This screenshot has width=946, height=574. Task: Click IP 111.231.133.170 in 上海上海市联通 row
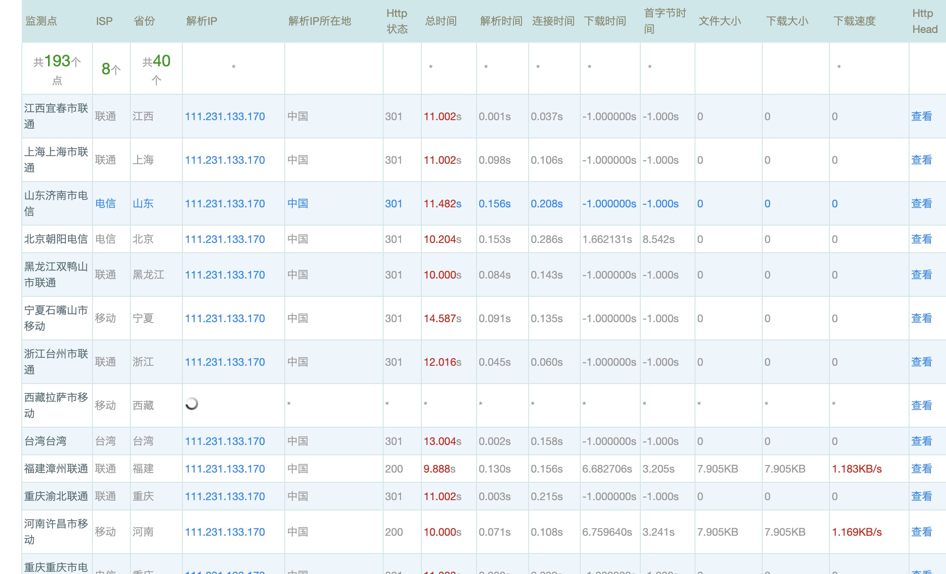click(x=225, y=160)
